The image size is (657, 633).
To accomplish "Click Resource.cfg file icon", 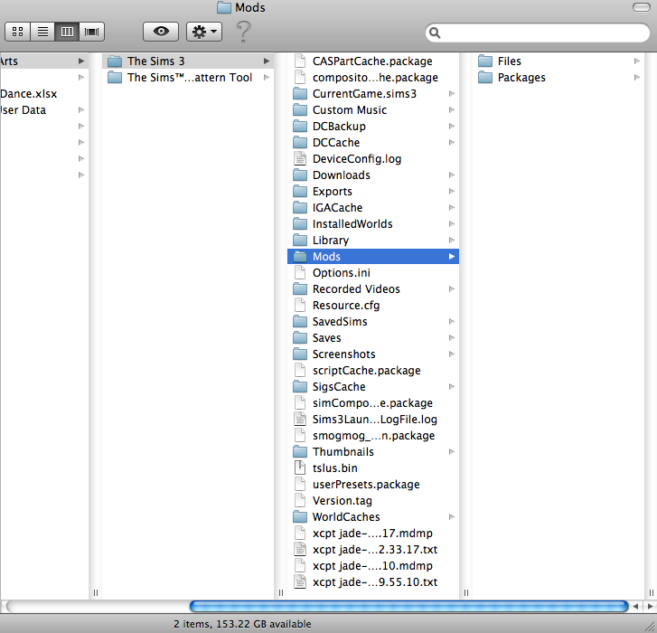I will (300, 305).
